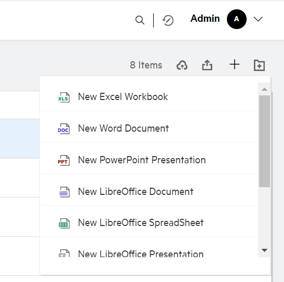Click the share export icon
Image resolution: width=284 pixels, height=282 pixels.
point(207,65)
